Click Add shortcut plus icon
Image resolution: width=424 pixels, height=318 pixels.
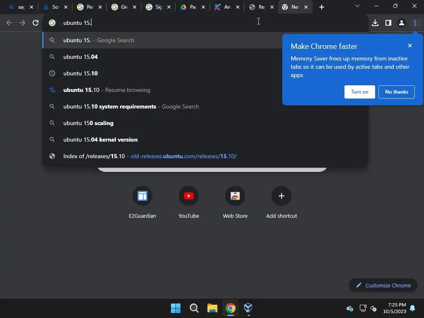[282, 196]
